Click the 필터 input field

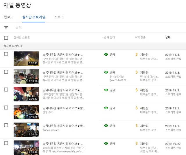point(19,28)
